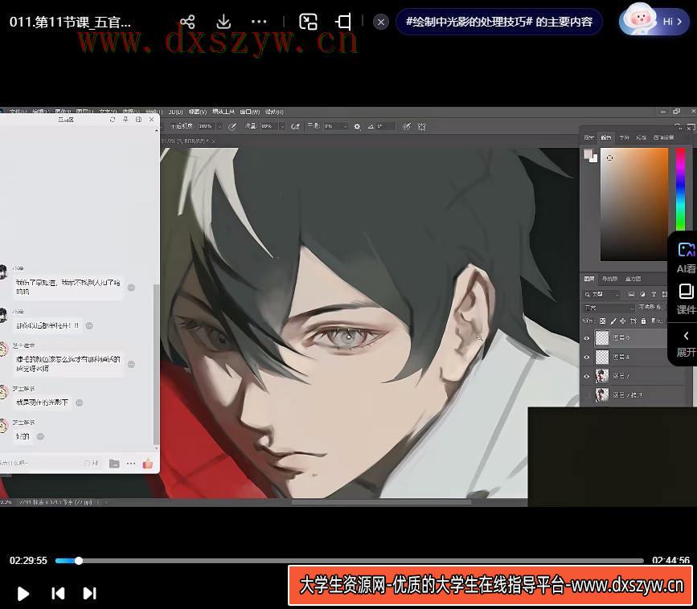Image resolution: width=697 pixels, height=609 pixels.
Task: Toggle the airbrush icon in the options bar
Action: pos(295,127)
